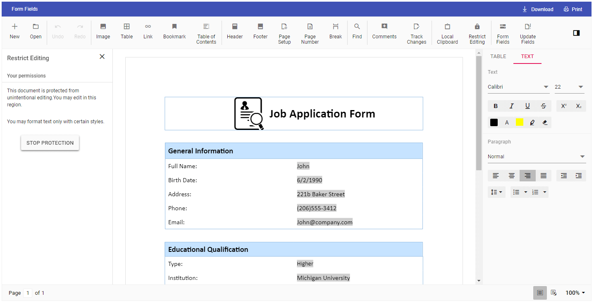Toggle bold text formatting
Image resolution: width=594 pixels, height=303 pixels.
coord(496,106)
